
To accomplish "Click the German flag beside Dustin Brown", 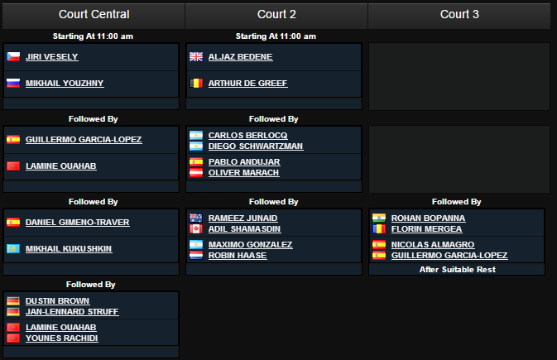I will (x=13, y=300).
